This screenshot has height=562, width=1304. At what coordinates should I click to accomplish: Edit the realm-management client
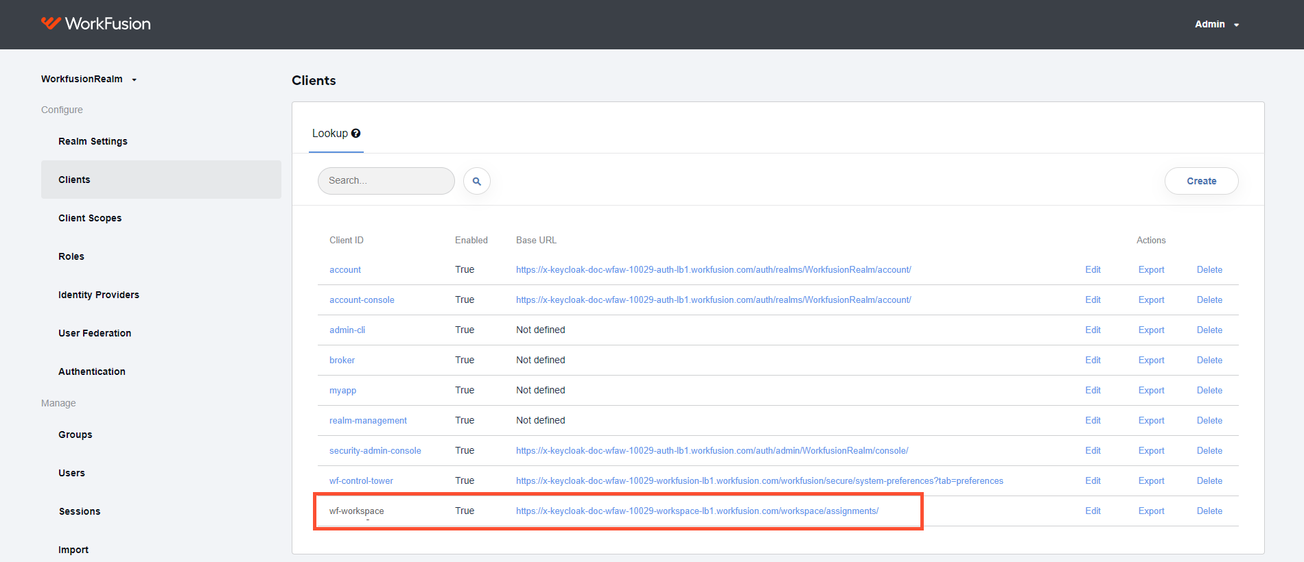(x=1093, y=421)
